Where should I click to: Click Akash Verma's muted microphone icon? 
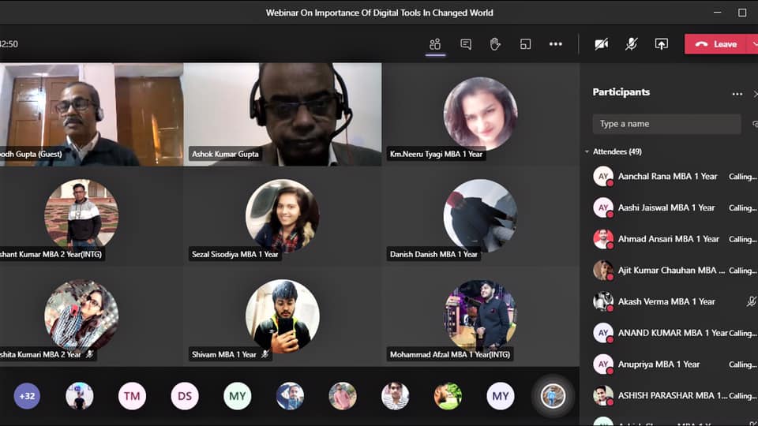pyautogui.click(x=752, y=301)
